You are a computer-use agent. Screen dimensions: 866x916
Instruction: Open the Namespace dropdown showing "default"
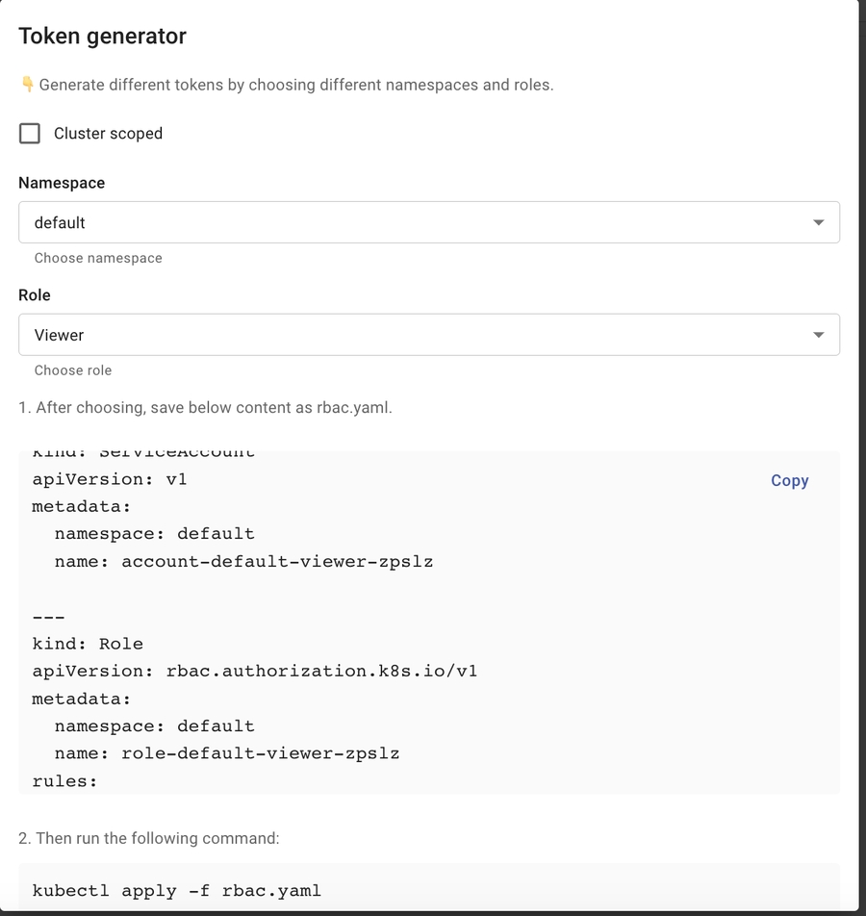(x=414, y=222)
